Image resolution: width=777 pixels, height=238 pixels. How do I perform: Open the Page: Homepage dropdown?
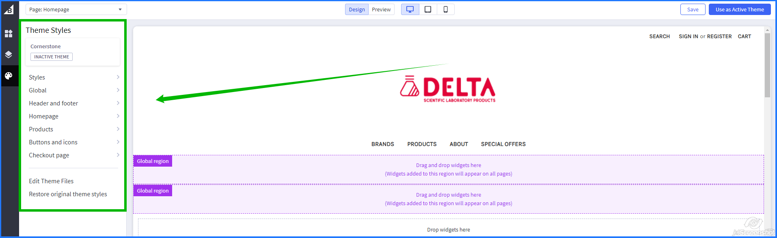(76, 9)
